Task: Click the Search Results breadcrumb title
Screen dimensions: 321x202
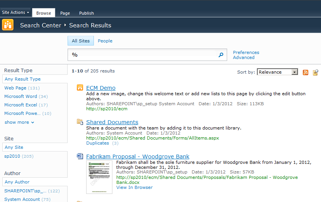Action: (90, 25)
